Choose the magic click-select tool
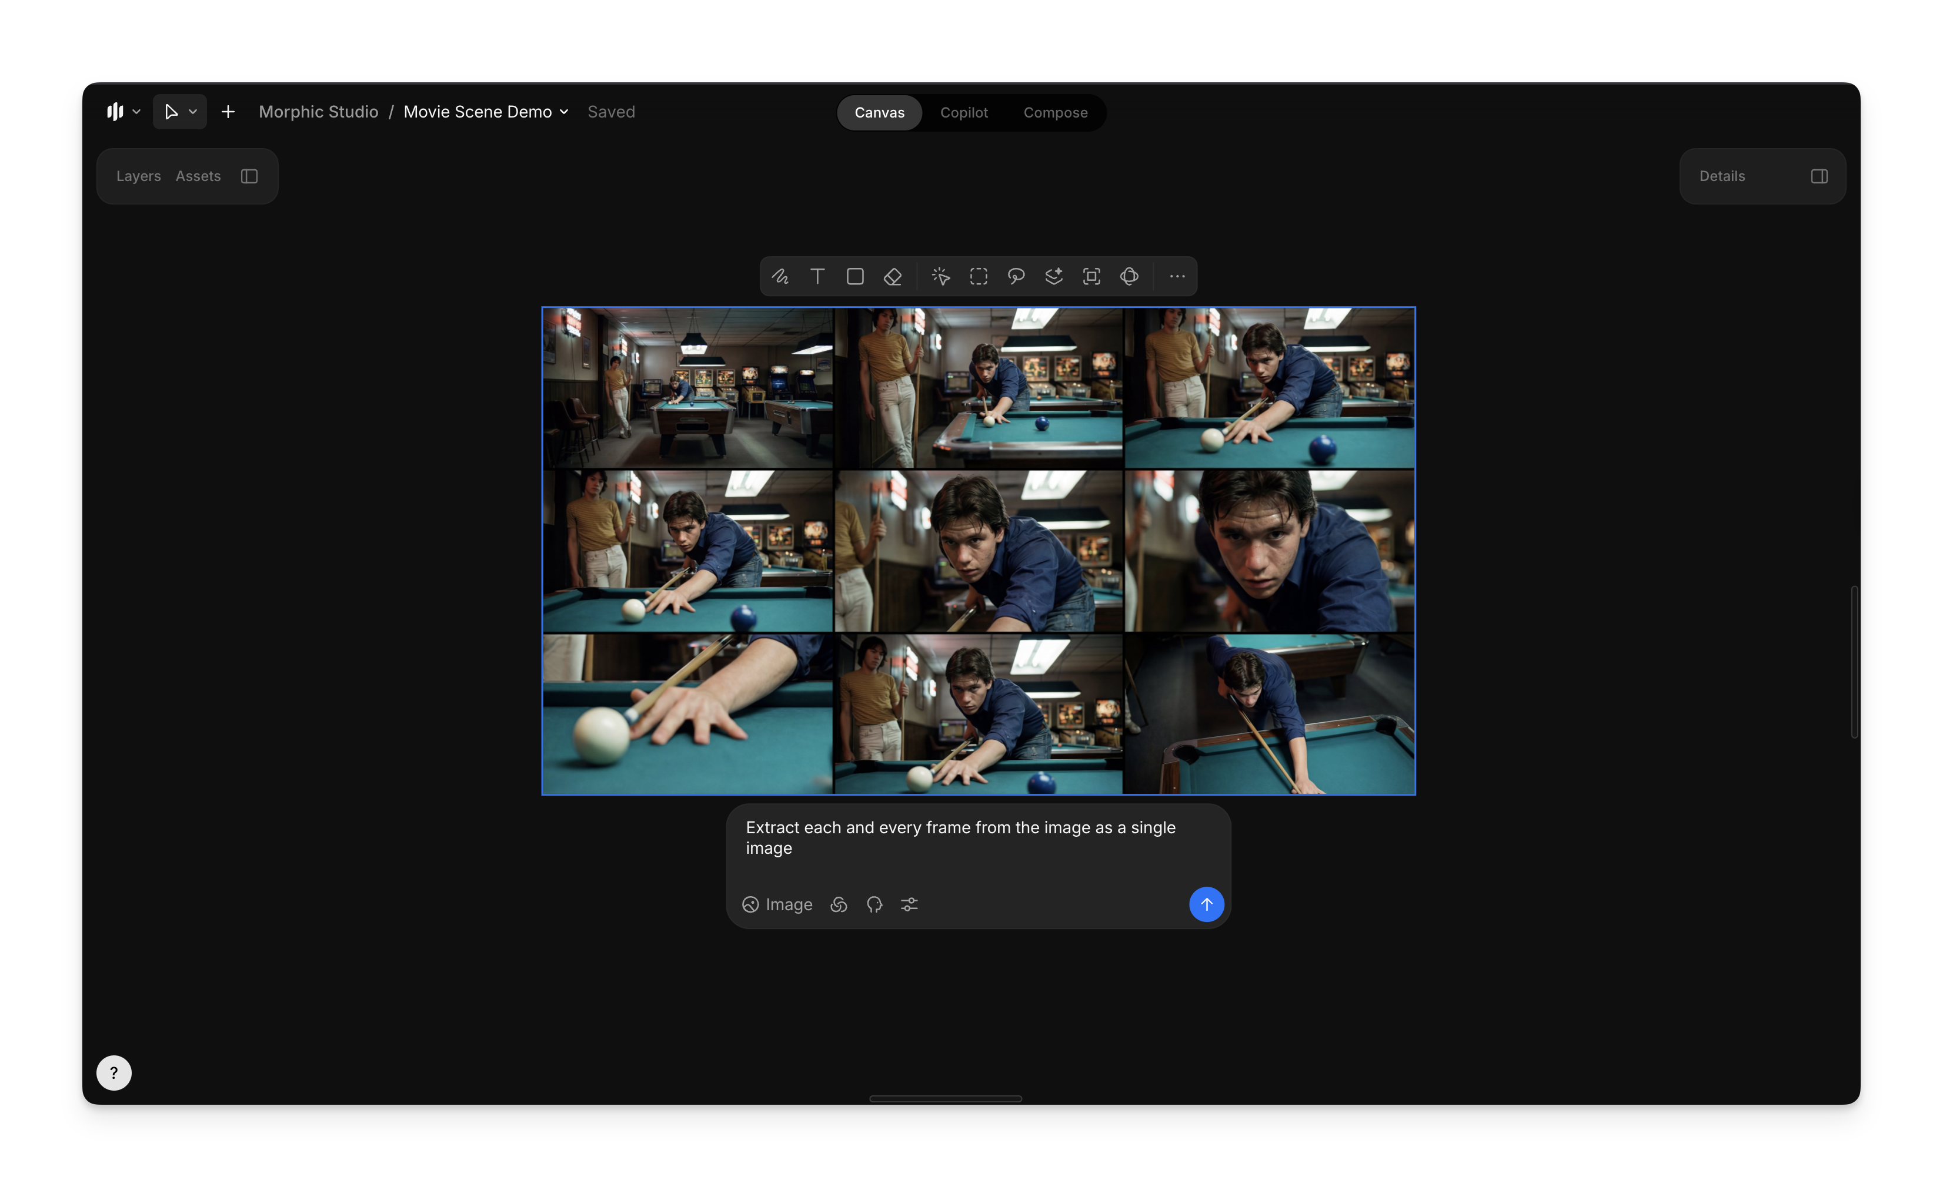The image size is (1943, 1187). coord(941,277)
